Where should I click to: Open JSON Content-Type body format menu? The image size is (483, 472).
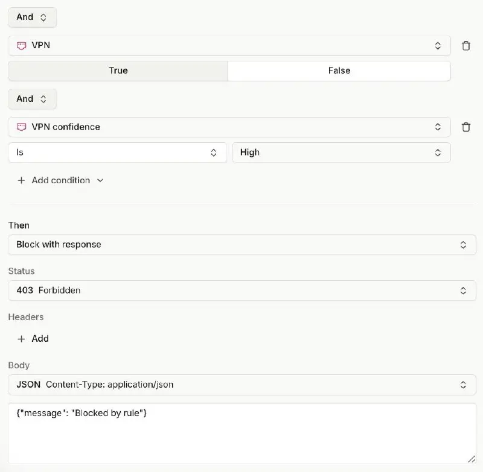coord(242,385)
